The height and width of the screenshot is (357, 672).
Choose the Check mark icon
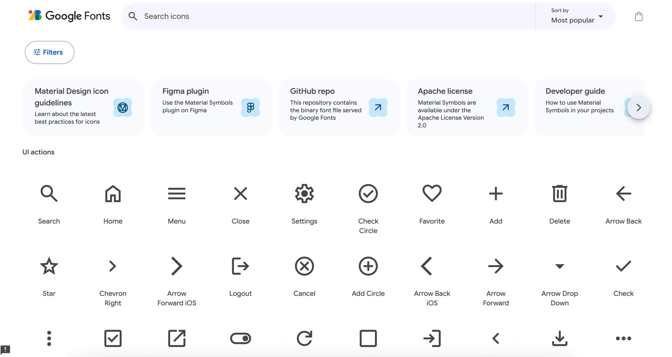click(624, 266)
